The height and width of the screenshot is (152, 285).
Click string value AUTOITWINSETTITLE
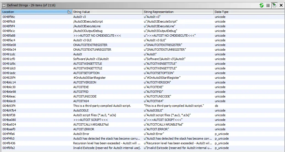click(x=87, y=64)
